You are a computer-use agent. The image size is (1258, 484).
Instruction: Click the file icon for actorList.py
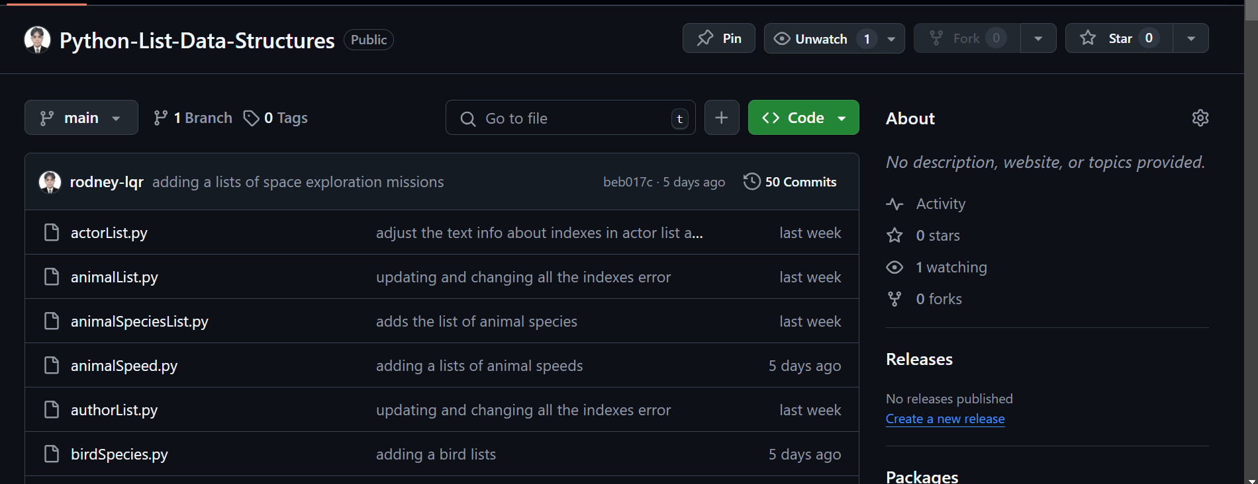52,232
